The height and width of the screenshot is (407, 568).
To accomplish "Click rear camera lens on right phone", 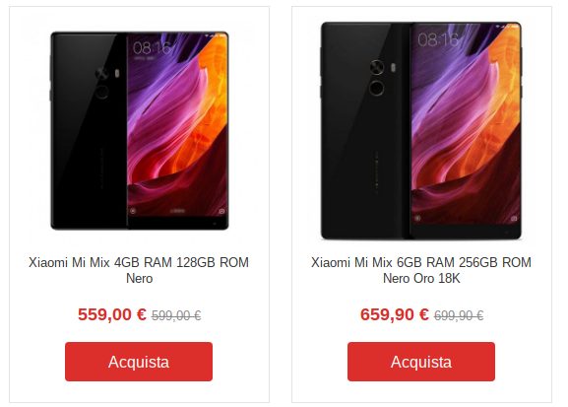I will (x=377, y=67).
